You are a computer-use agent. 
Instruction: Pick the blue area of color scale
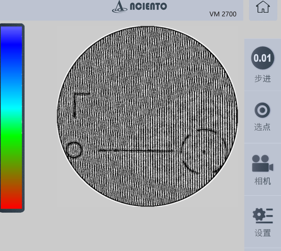click(x=11, y=47)
